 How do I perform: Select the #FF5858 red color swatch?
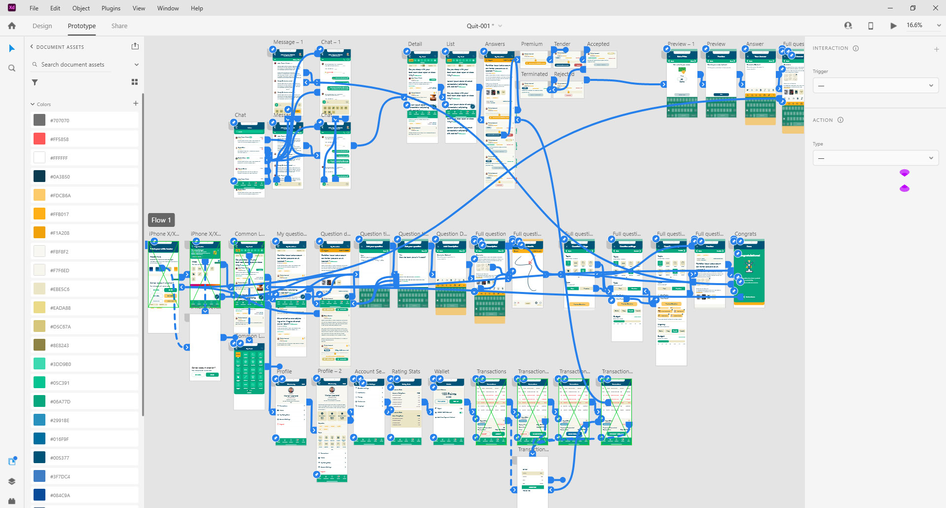tap(39, 139)
